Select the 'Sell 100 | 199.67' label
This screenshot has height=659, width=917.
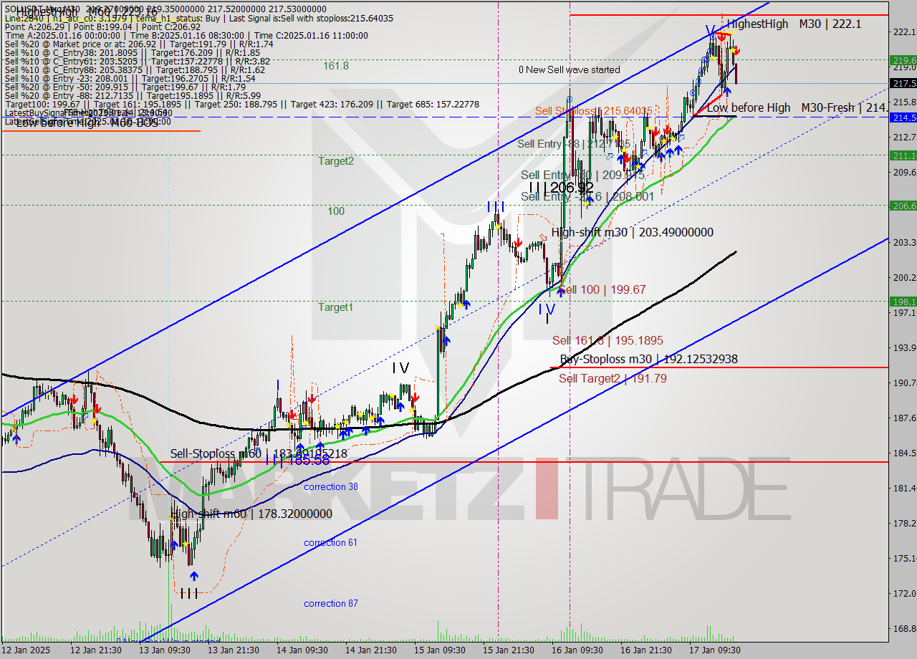pos(602,289)
